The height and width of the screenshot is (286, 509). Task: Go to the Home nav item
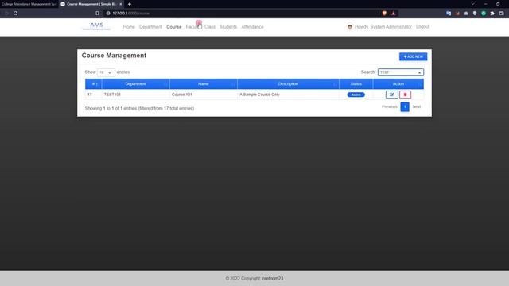coord(129,27)
